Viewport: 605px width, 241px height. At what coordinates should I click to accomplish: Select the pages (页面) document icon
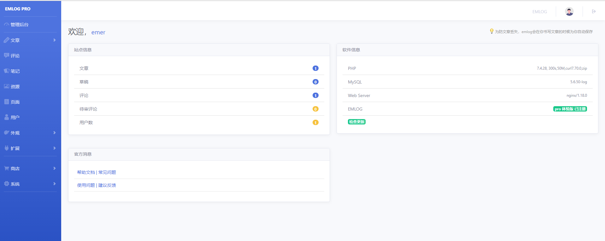point(7,102)
